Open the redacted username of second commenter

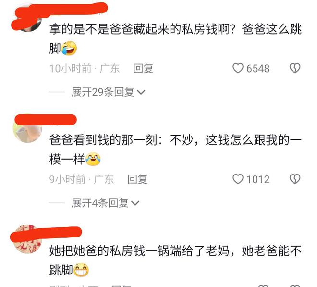click(x=46, y=119)
